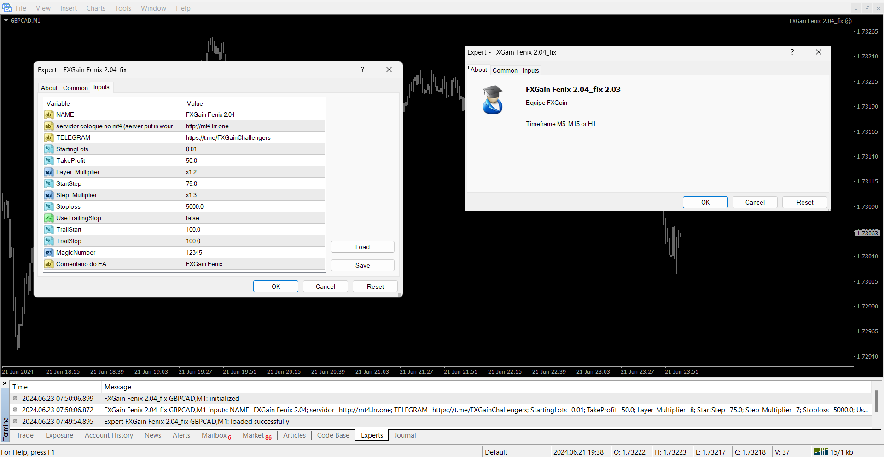Click the Variable column header
The height and width of the screenshot is (457, 884).
click(113, 103)
